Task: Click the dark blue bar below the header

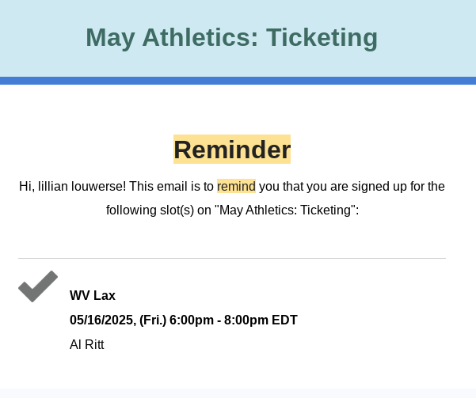Action: click(238, 81)
